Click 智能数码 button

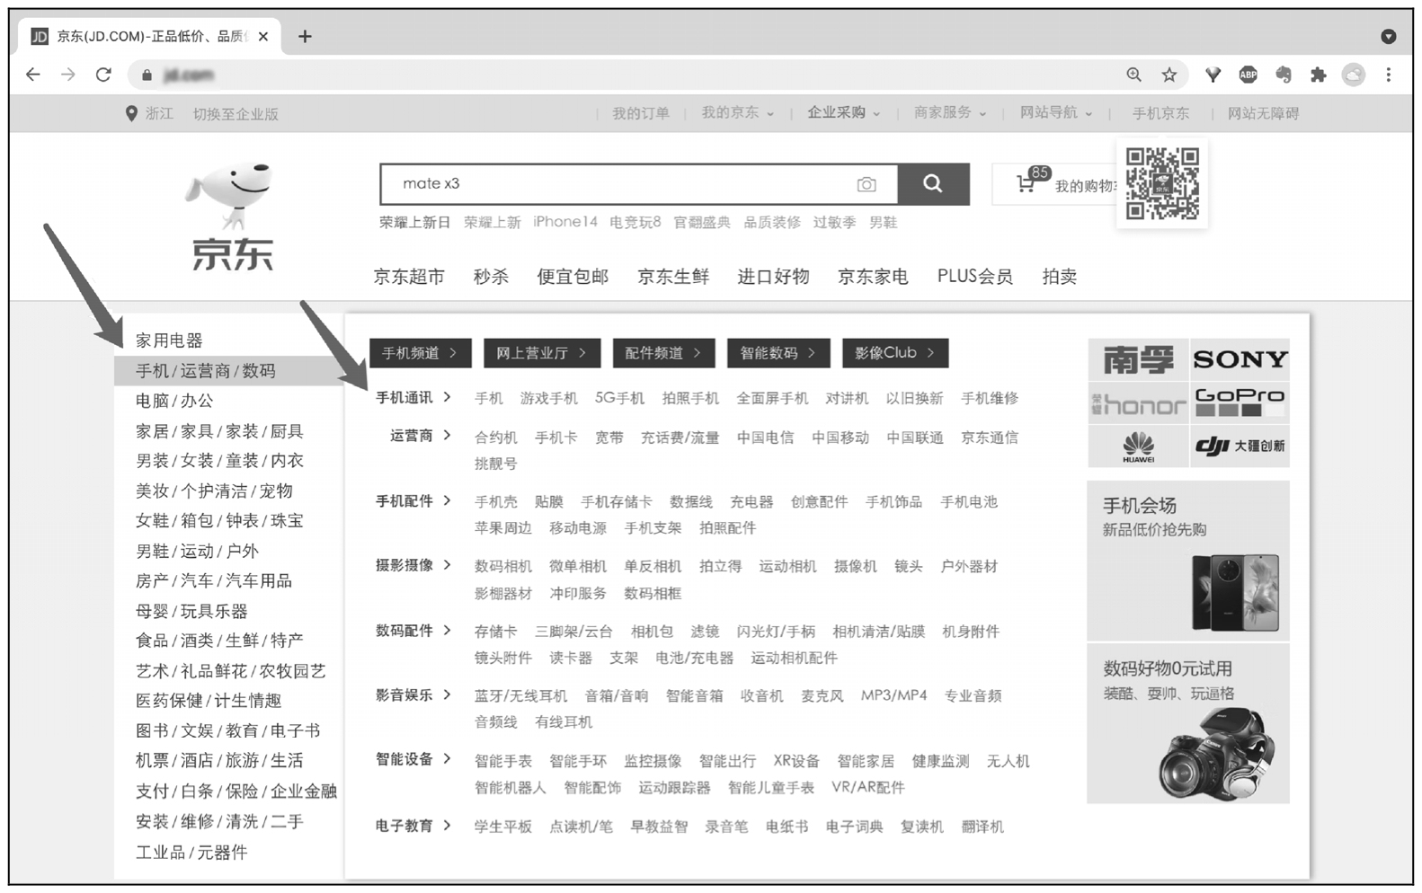[x=778, y=353]
